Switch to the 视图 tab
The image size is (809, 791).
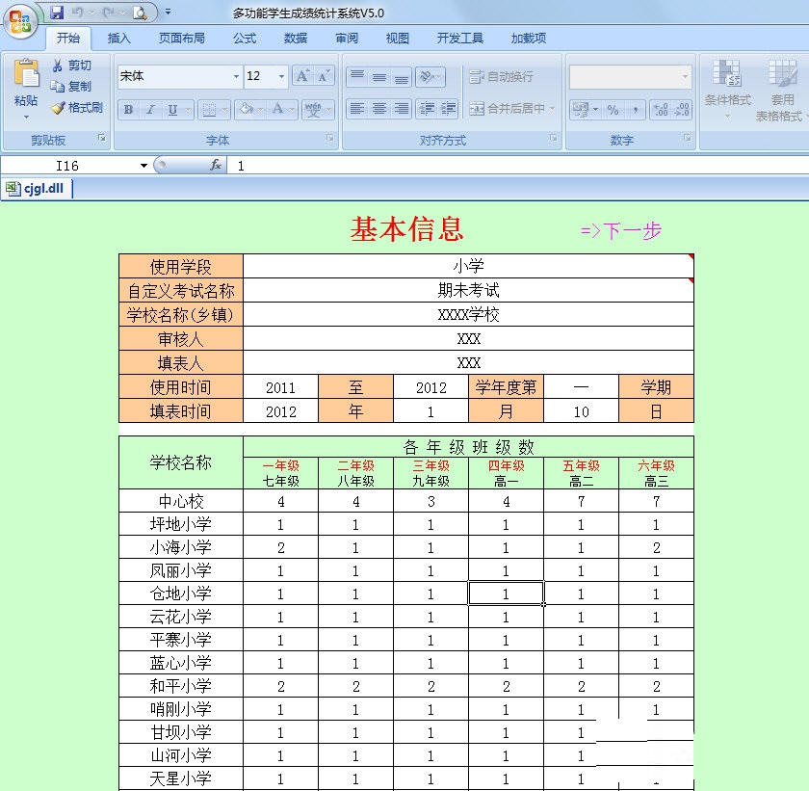pos(398,39)
